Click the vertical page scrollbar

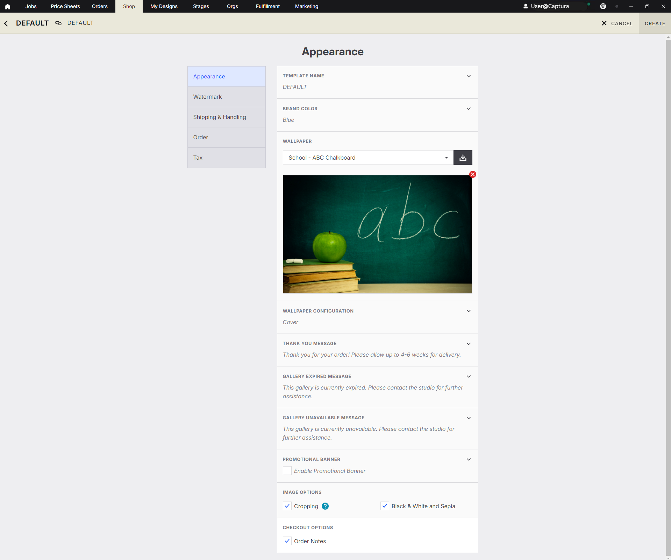coord(668,297)
